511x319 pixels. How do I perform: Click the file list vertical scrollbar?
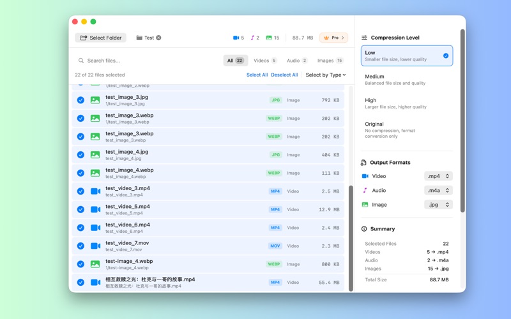[x=351, y=236]
